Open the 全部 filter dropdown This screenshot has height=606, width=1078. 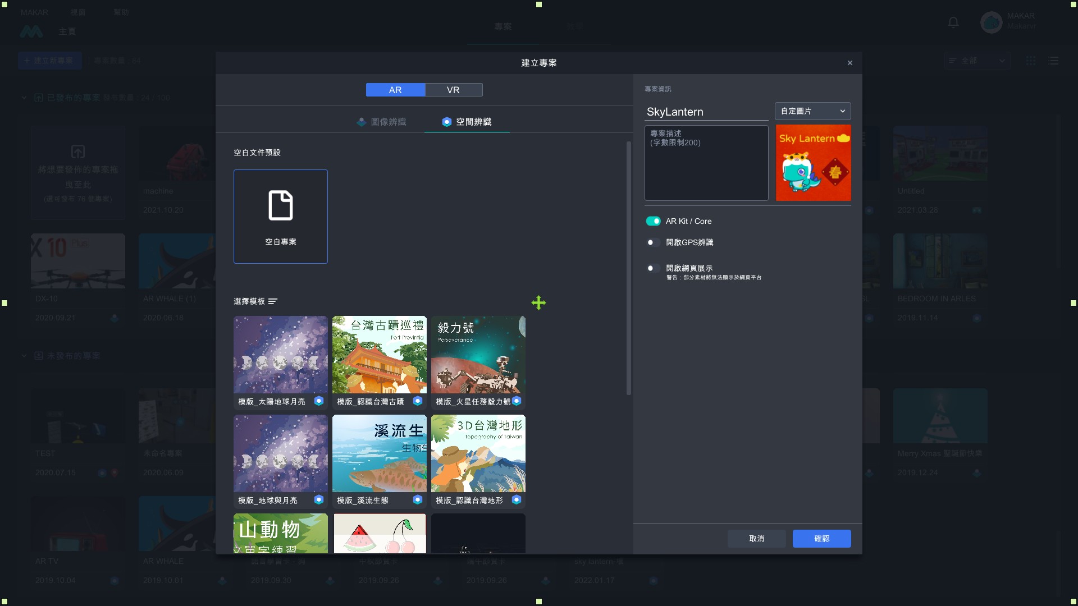coord(977,61)
